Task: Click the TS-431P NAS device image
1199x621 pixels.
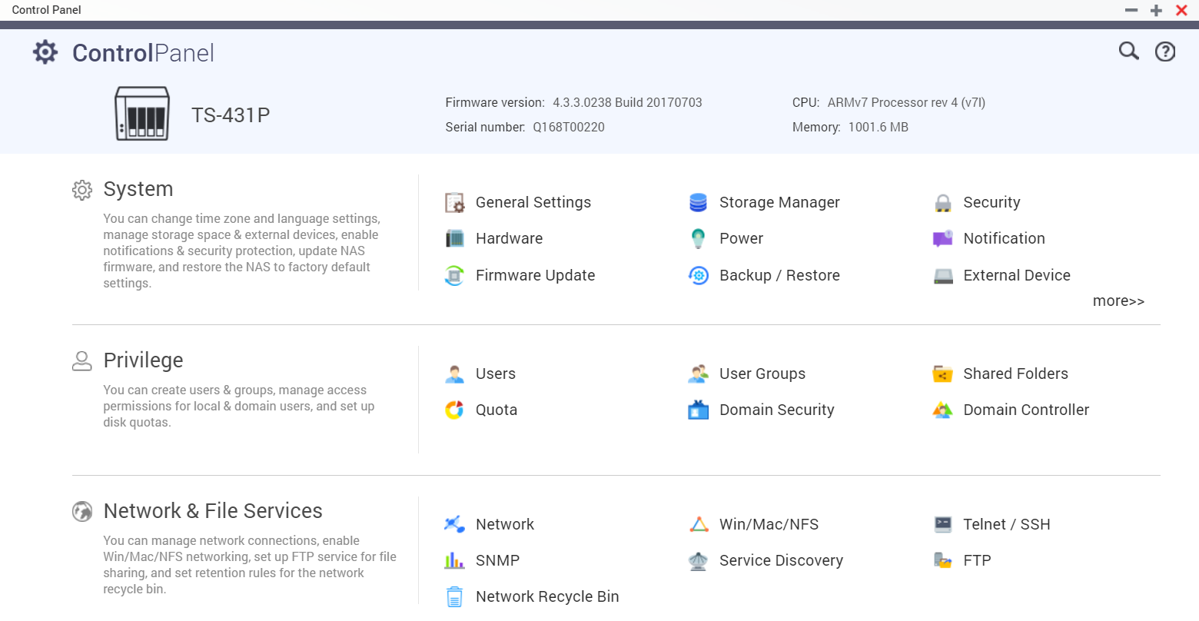Action: coord(141,114)
